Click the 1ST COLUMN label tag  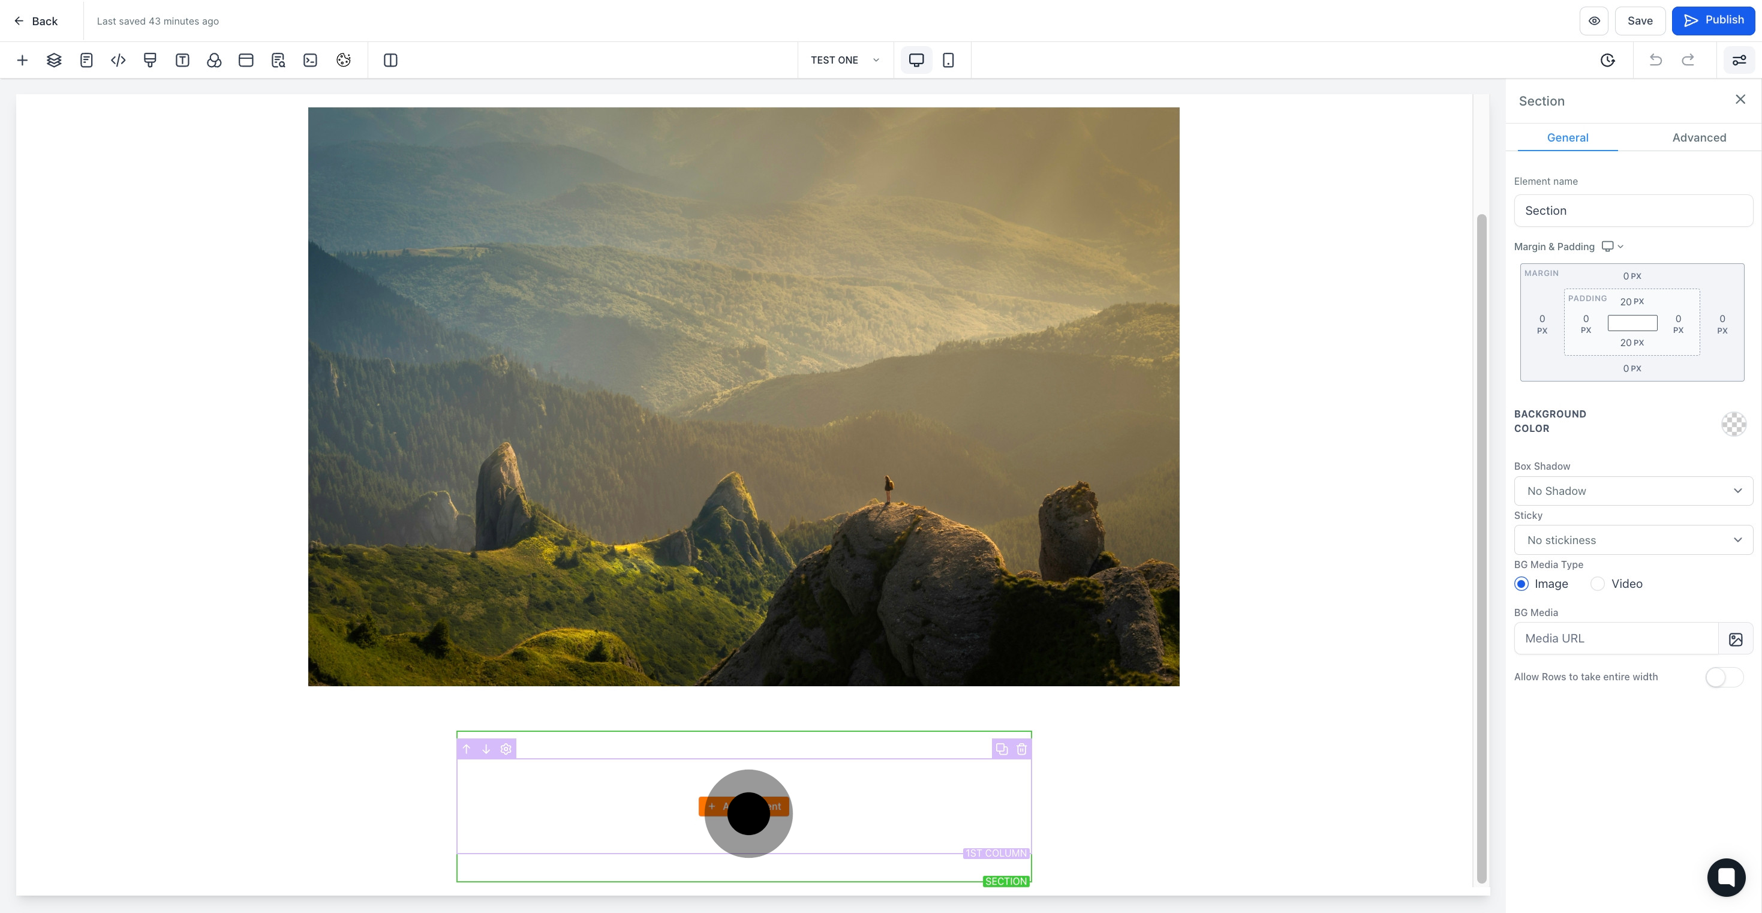pyautogui.click(x=996, y=854)
